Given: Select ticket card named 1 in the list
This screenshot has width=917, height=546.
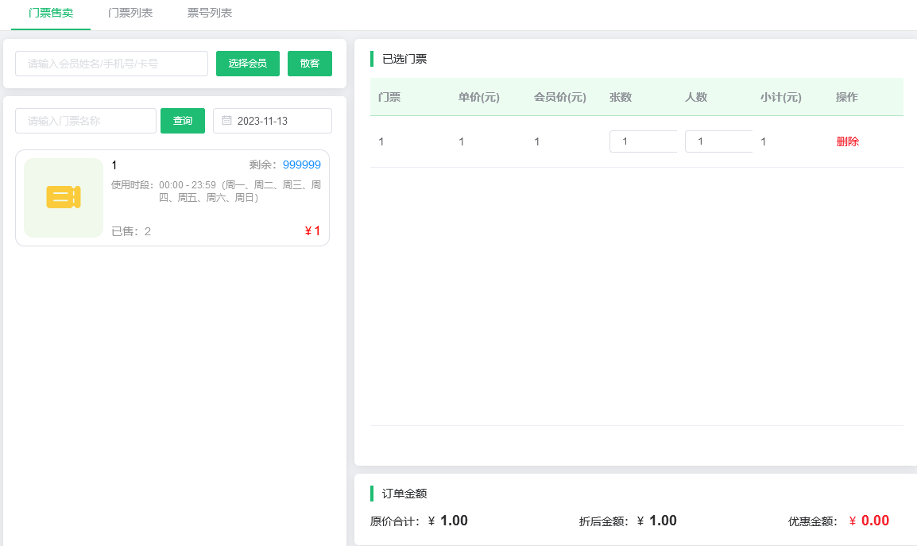Looking at the screenshot, I should click(172, 197).
